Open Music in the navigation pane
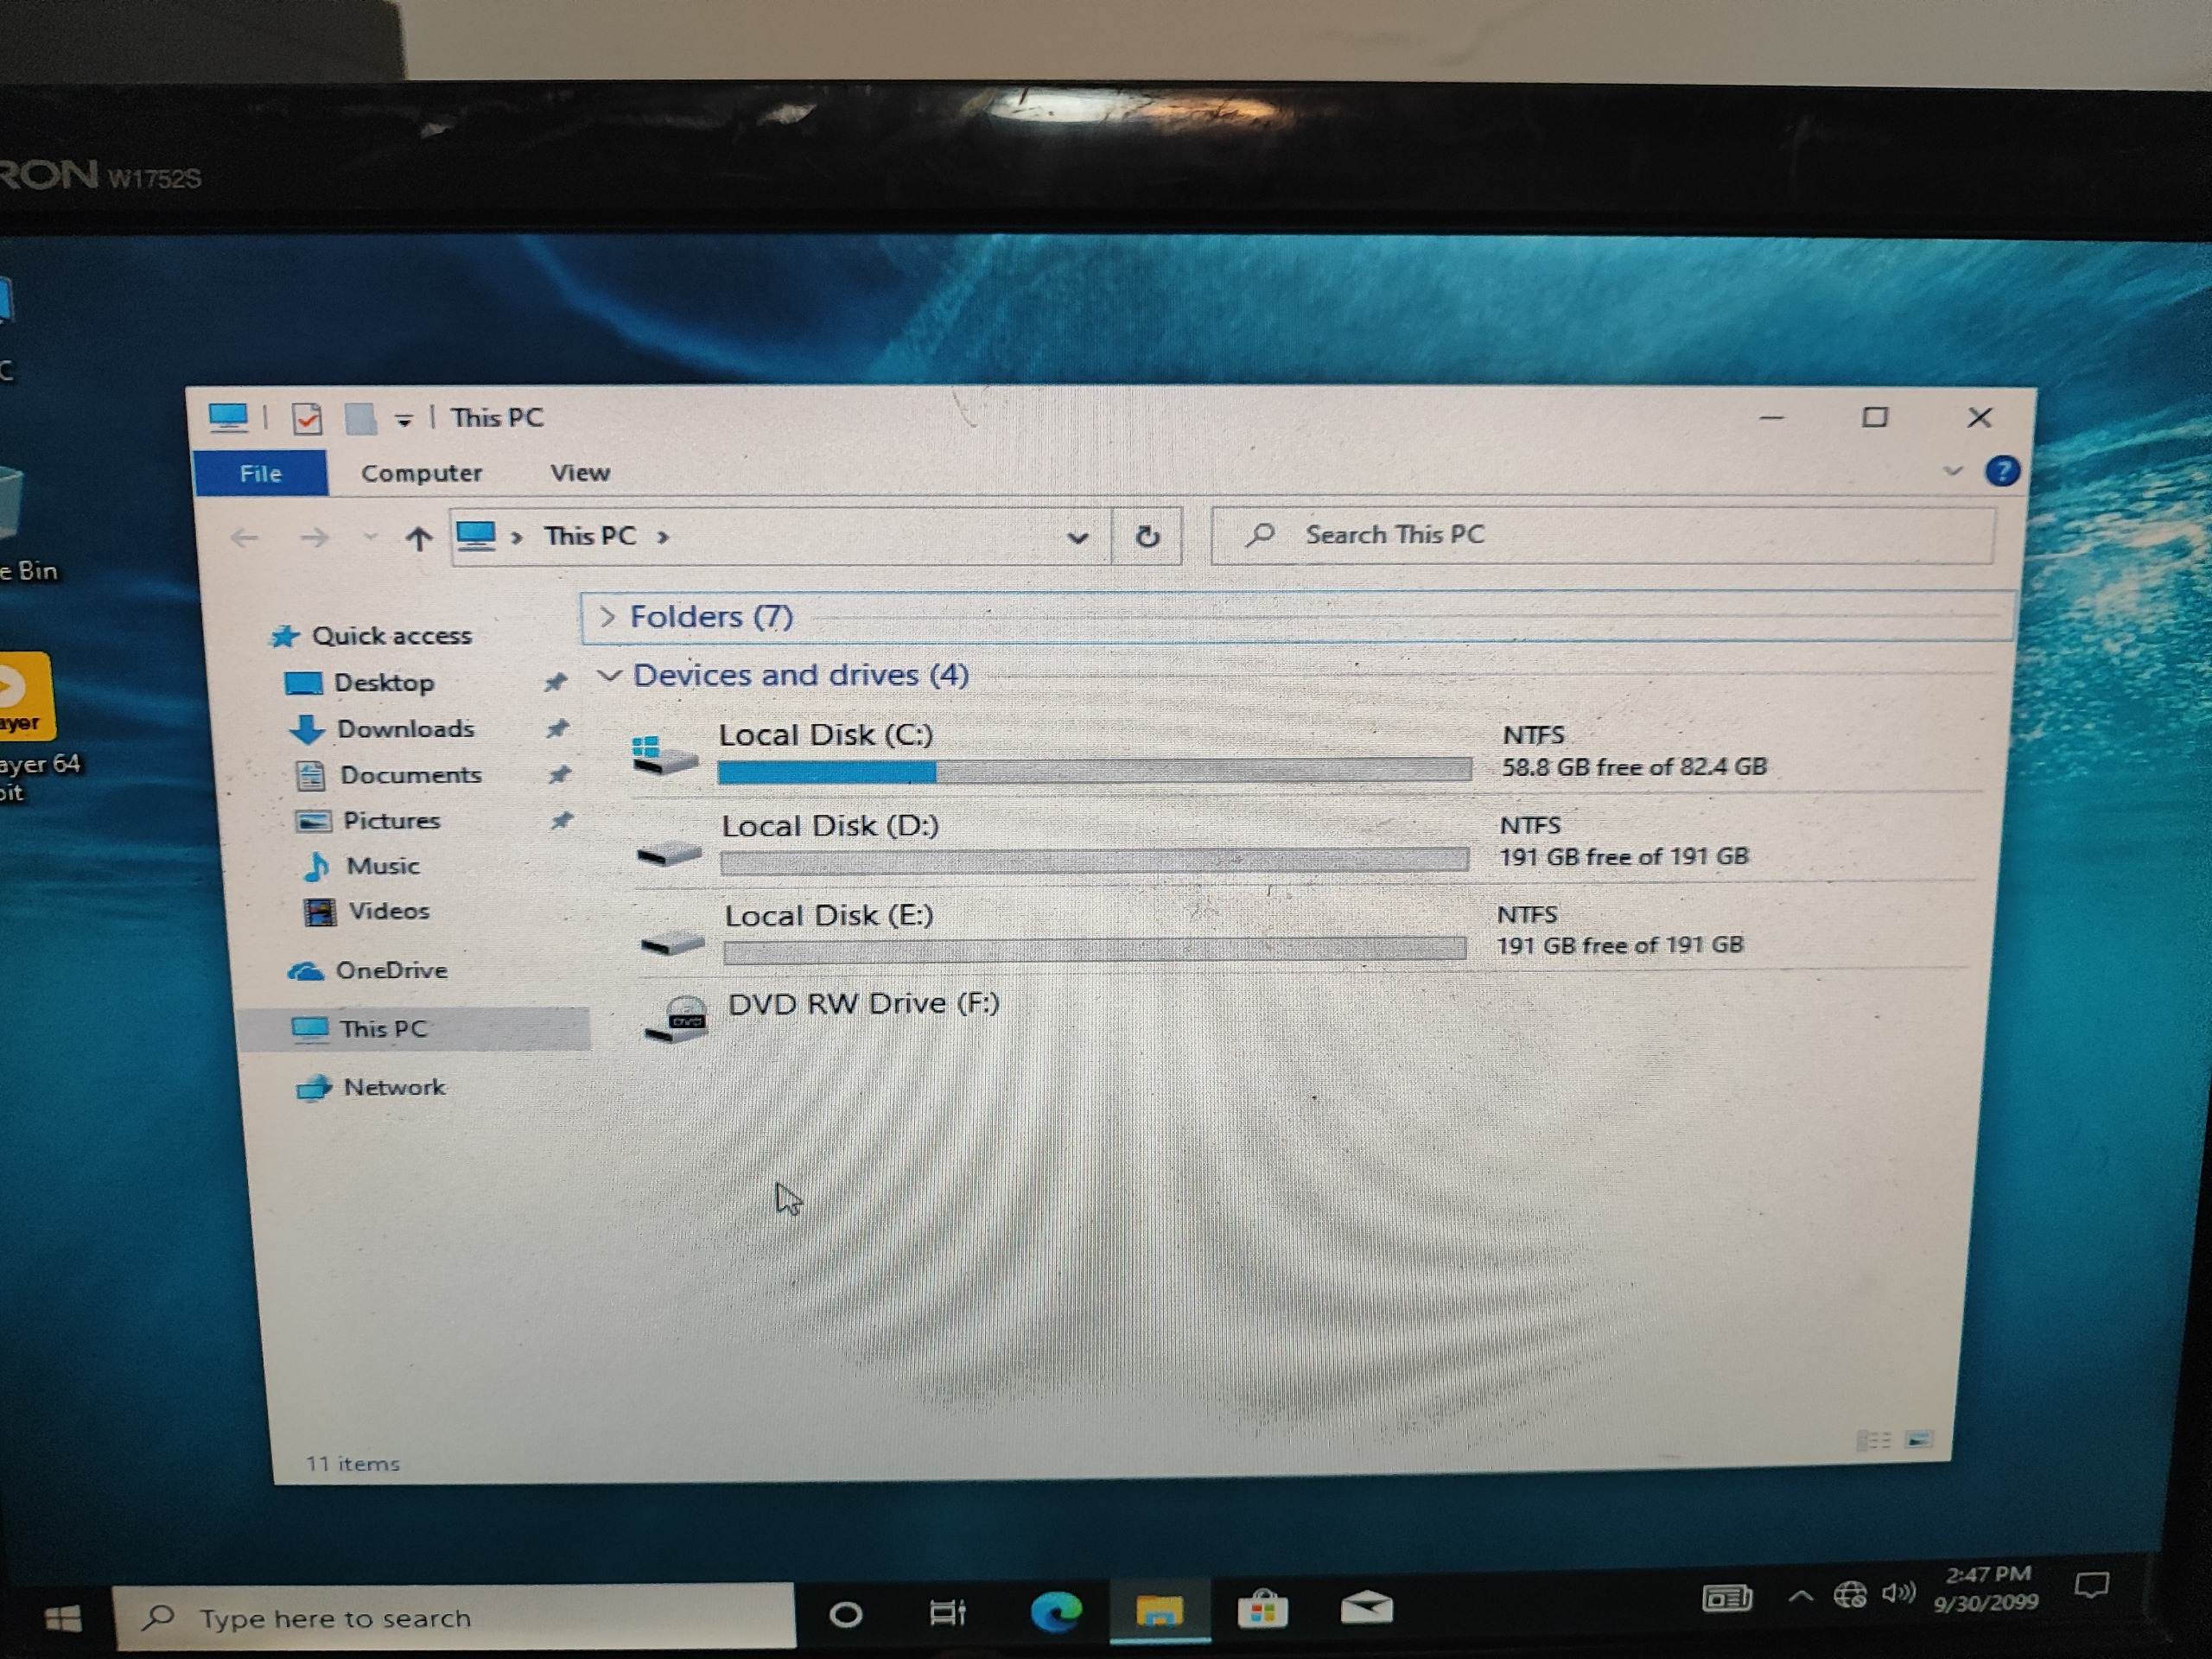Screen dimensions: 2212x1659 click(x=361, y=866)
